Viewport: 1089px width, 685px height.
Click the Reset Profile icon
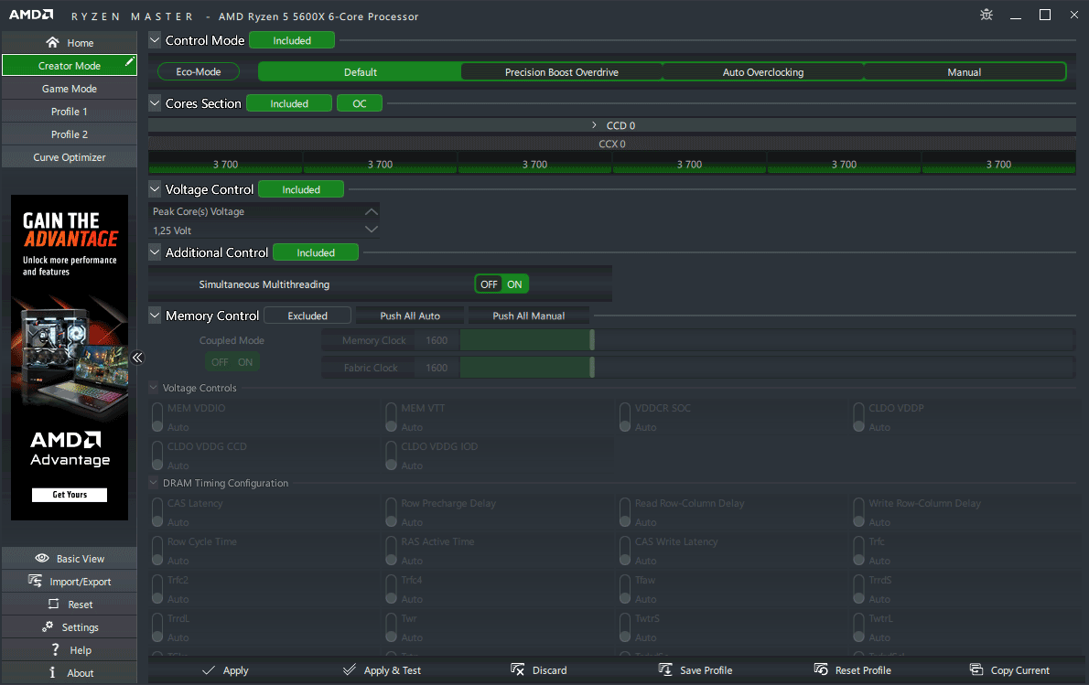point(821,670)
